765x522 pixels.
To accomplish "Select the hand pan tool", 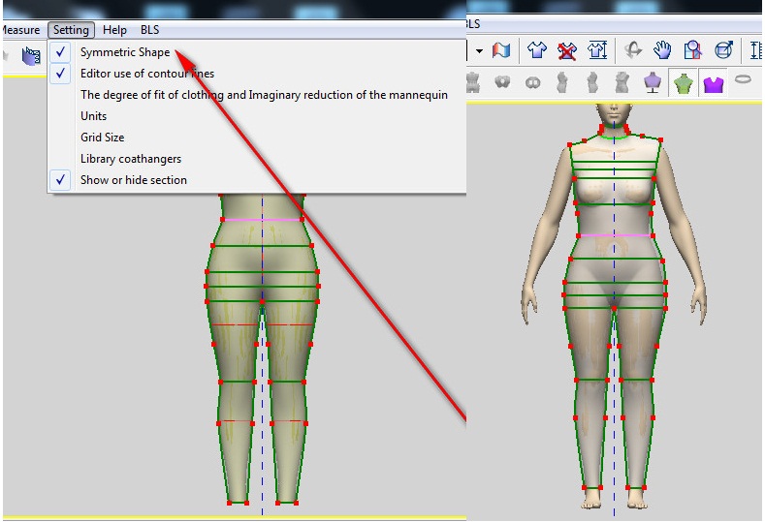I will coord(662,49).
